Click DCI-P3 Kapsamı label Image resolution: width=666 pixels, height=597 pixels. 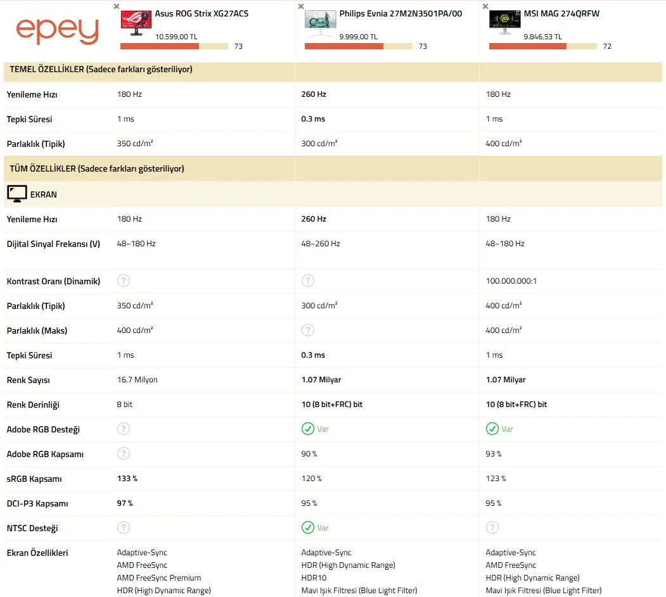(37, 503)
